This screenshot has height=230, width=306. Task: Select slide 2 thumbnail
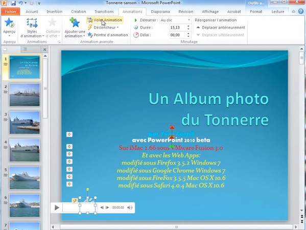point(25,95)
